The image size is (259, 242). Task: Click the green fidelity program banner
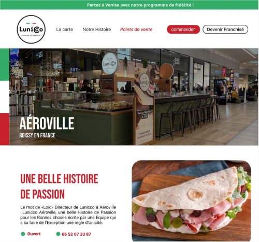coord(129,5)
